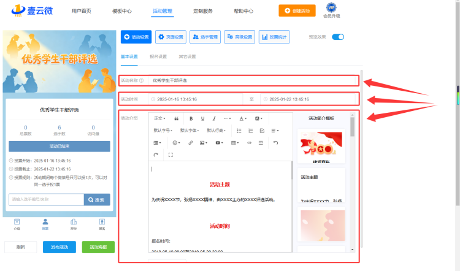Open the 正文 heading style dropdown
Screen dimensions: 460x271
coord(159,118)
